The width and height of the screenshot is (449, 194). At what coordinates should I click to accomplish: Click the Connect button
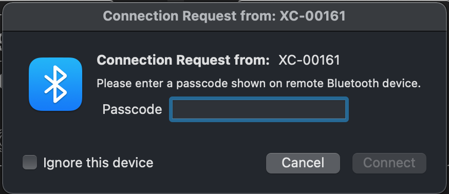[389, 163]
